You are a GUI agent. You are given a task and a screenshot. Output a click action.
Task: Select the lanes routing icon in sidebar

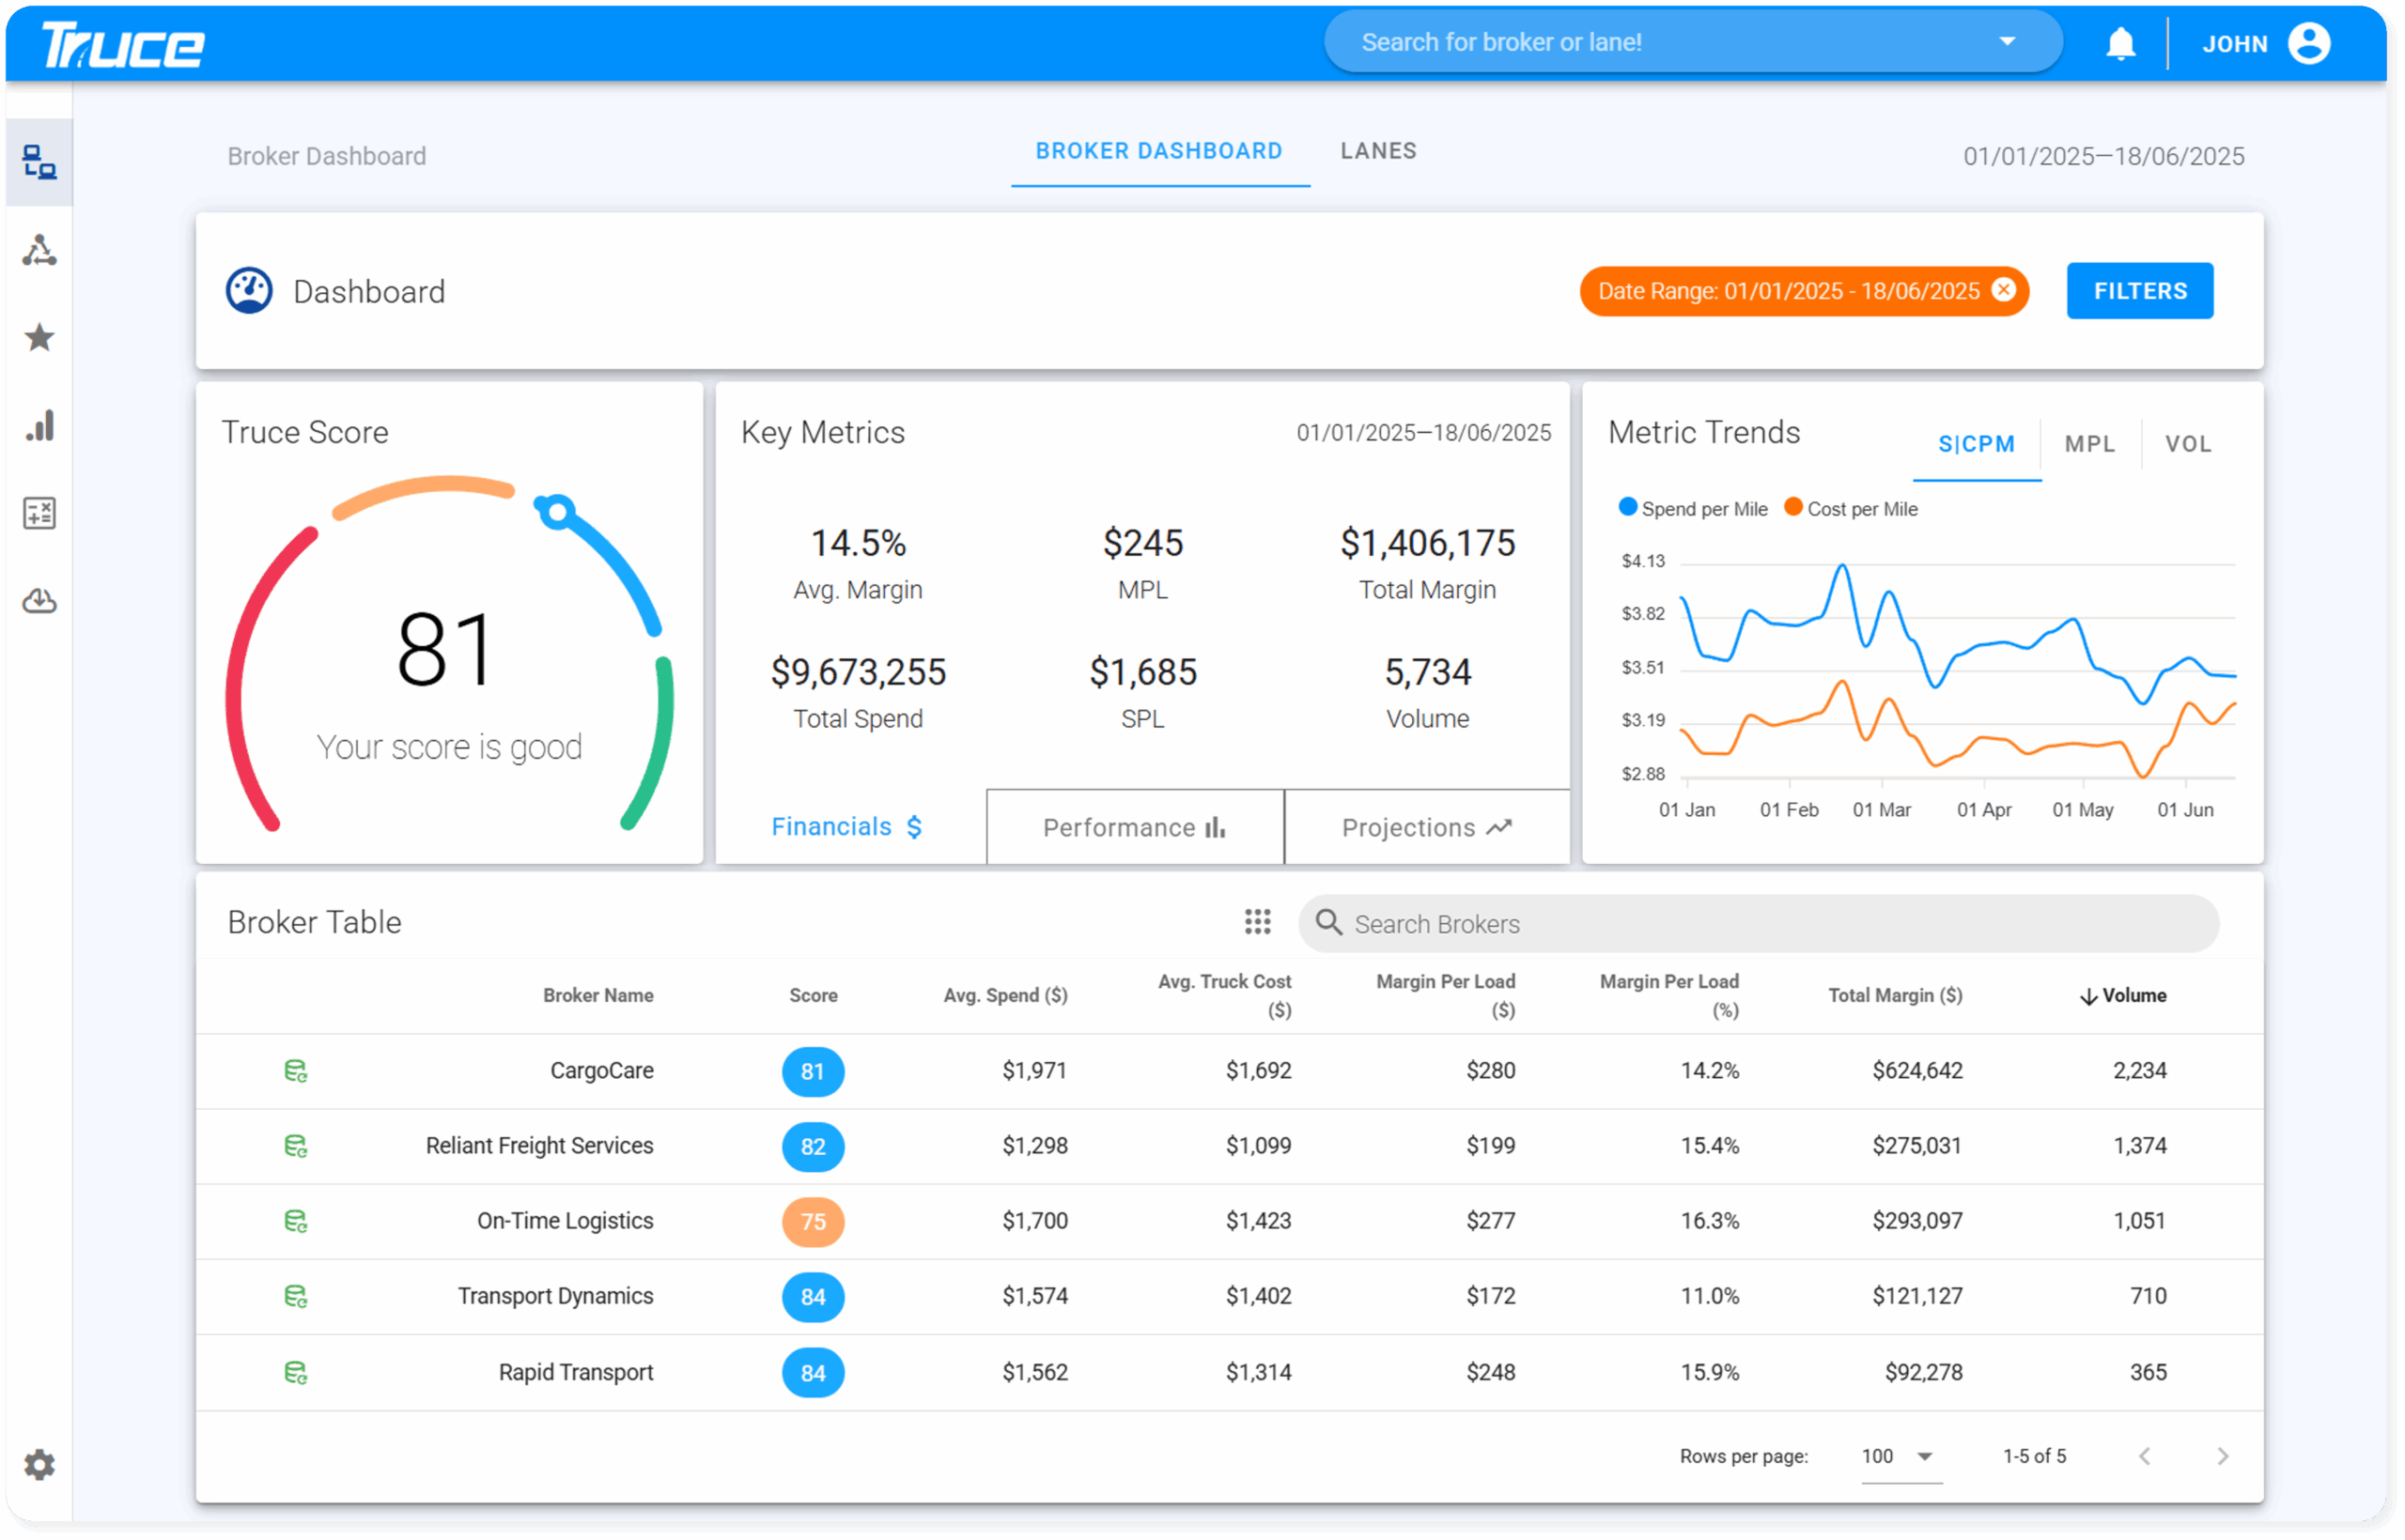pos(39,251)
